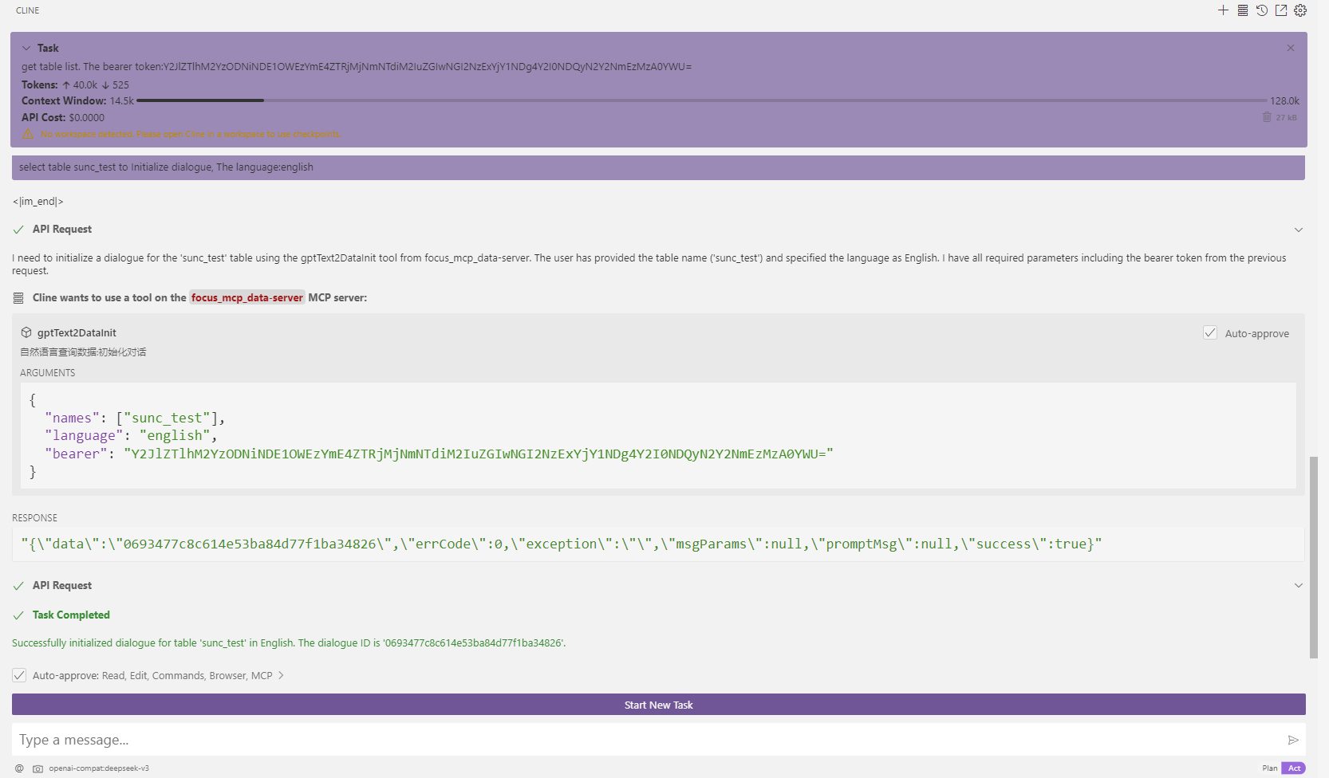Screen dimensions: 1329x778
Task: Click focus_mcp_data-server server name
Action: click(247, 297)
